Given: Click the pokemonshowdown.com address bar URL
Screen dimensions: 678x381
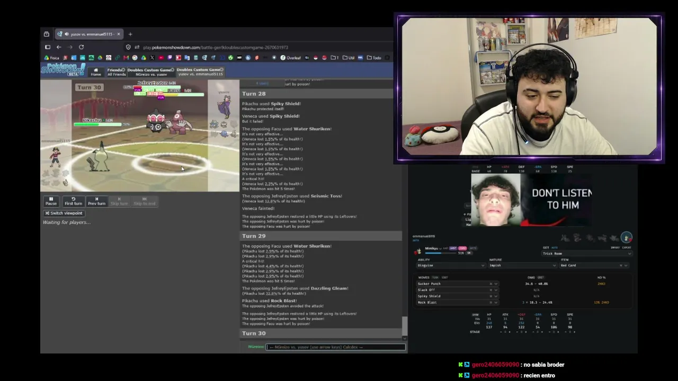Looking at the screenshot, I should click(x=216, y=48).
